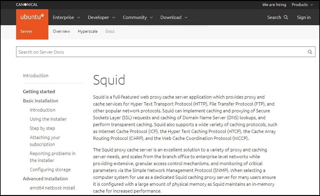Image resolution: width=320 pixels, height=196 pixels.
Task: Click the Search label in header
Action: [274, 17]
